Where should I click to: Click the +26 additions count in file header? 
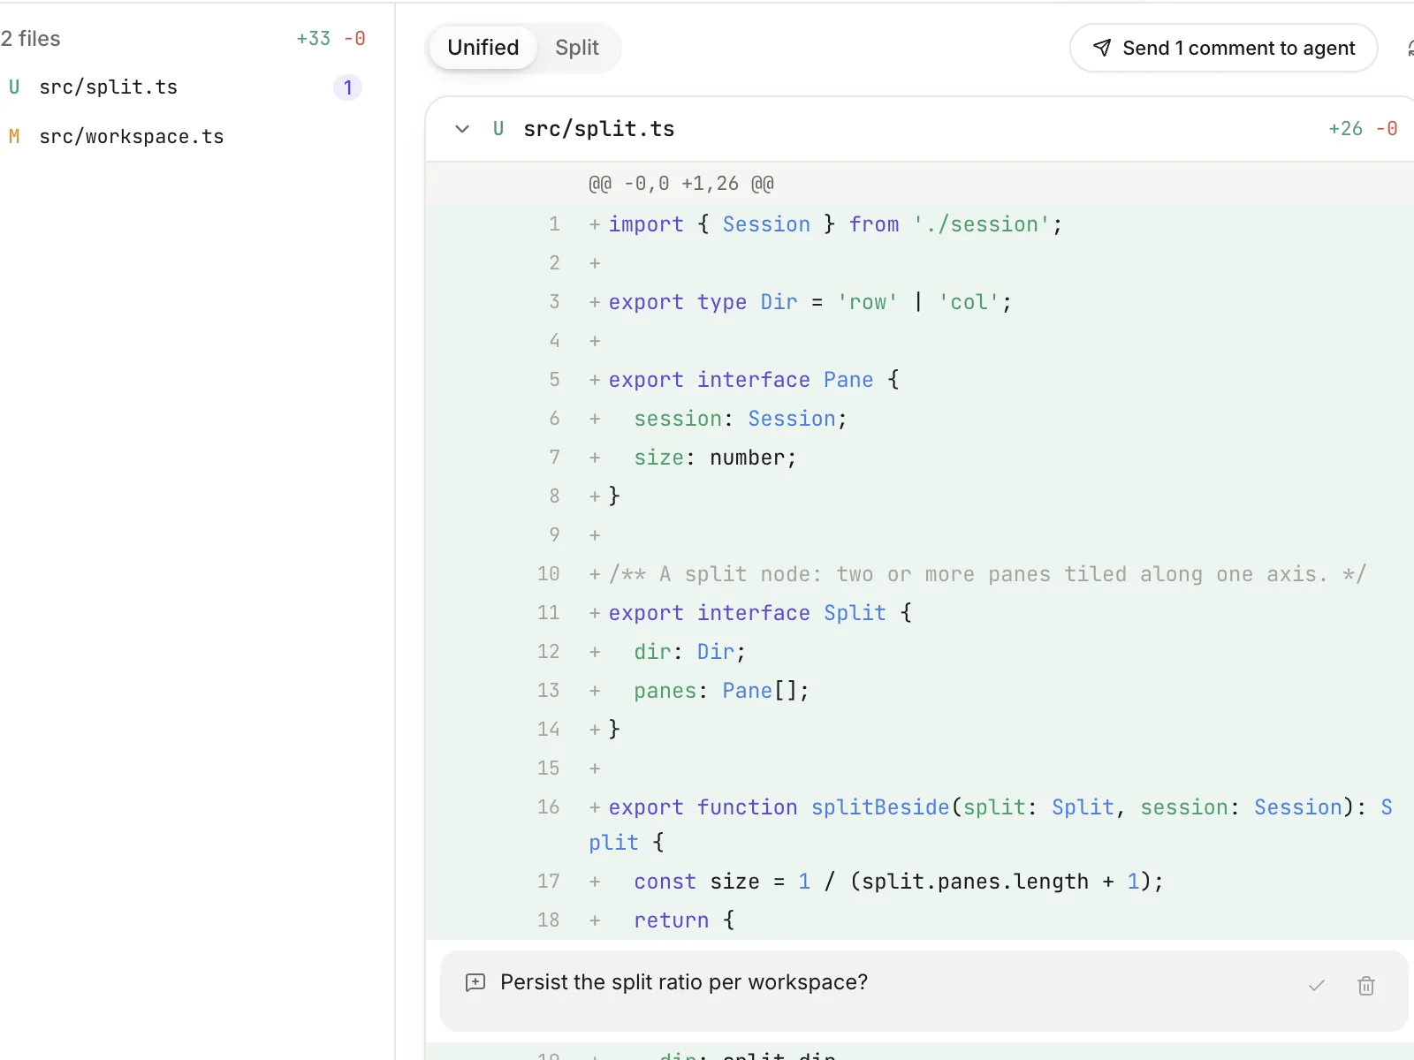(1346, 129)
